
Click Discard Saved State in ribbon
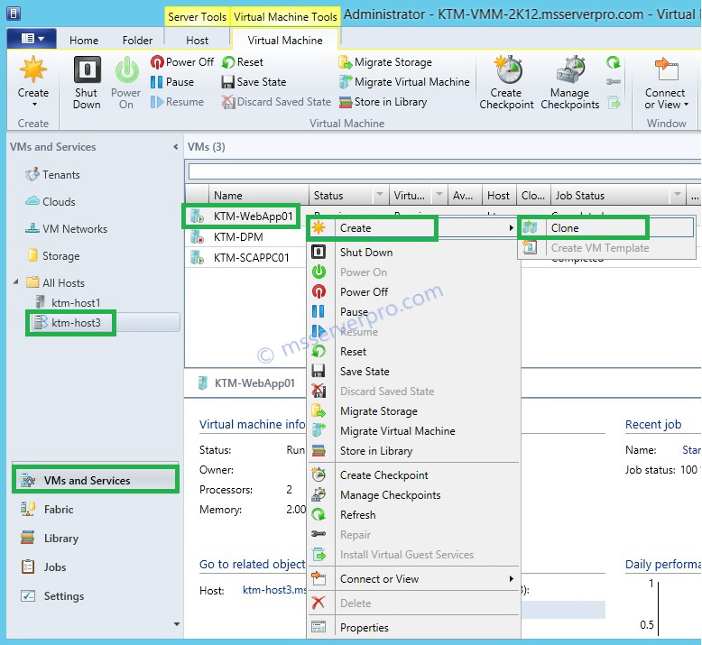pos(276,102)
